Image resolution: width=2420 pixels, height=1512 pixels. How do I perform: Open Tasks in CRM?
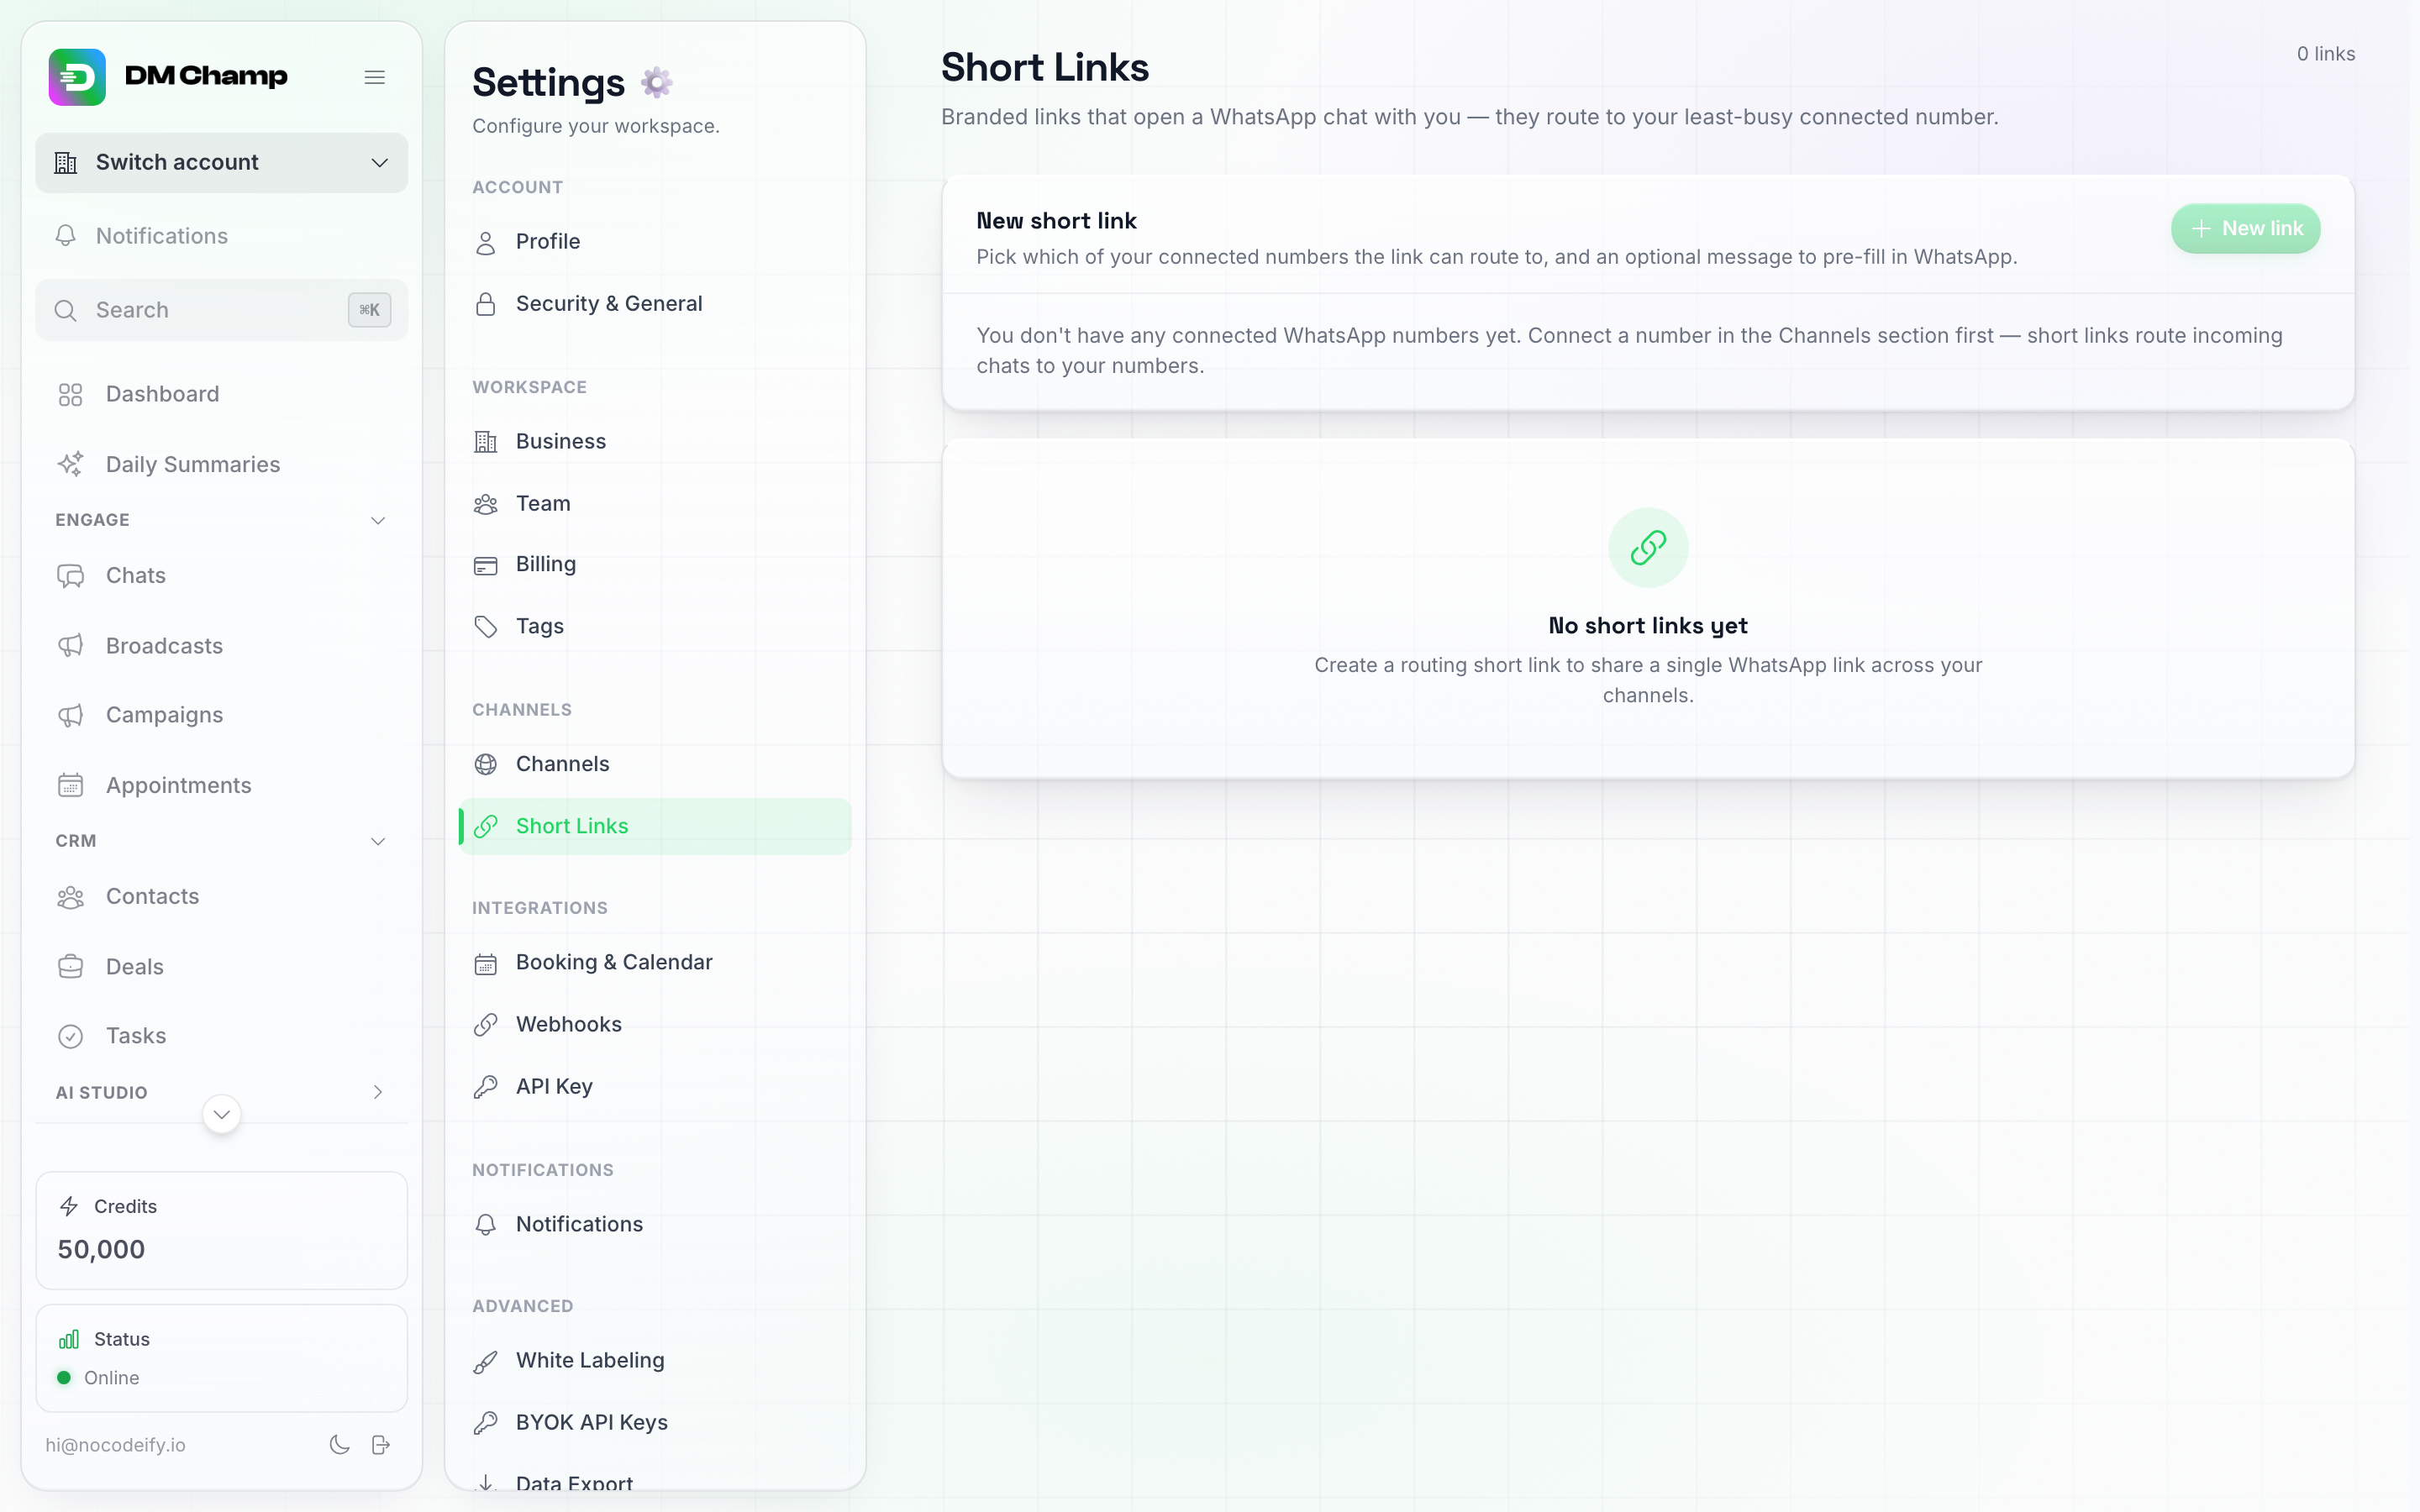pos(222,1036)
